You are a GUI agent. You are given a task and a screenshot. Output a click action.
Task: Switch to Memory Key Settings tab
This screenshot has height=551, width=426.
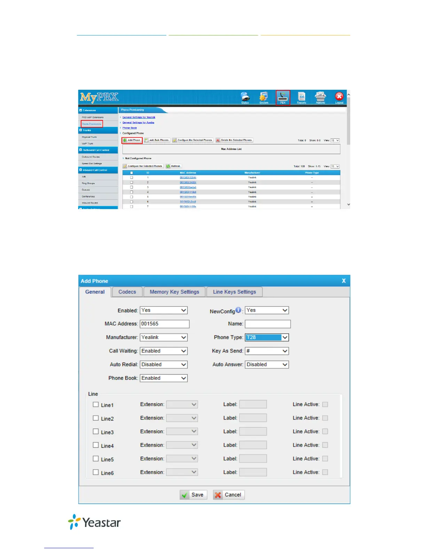tap(174, 292)
